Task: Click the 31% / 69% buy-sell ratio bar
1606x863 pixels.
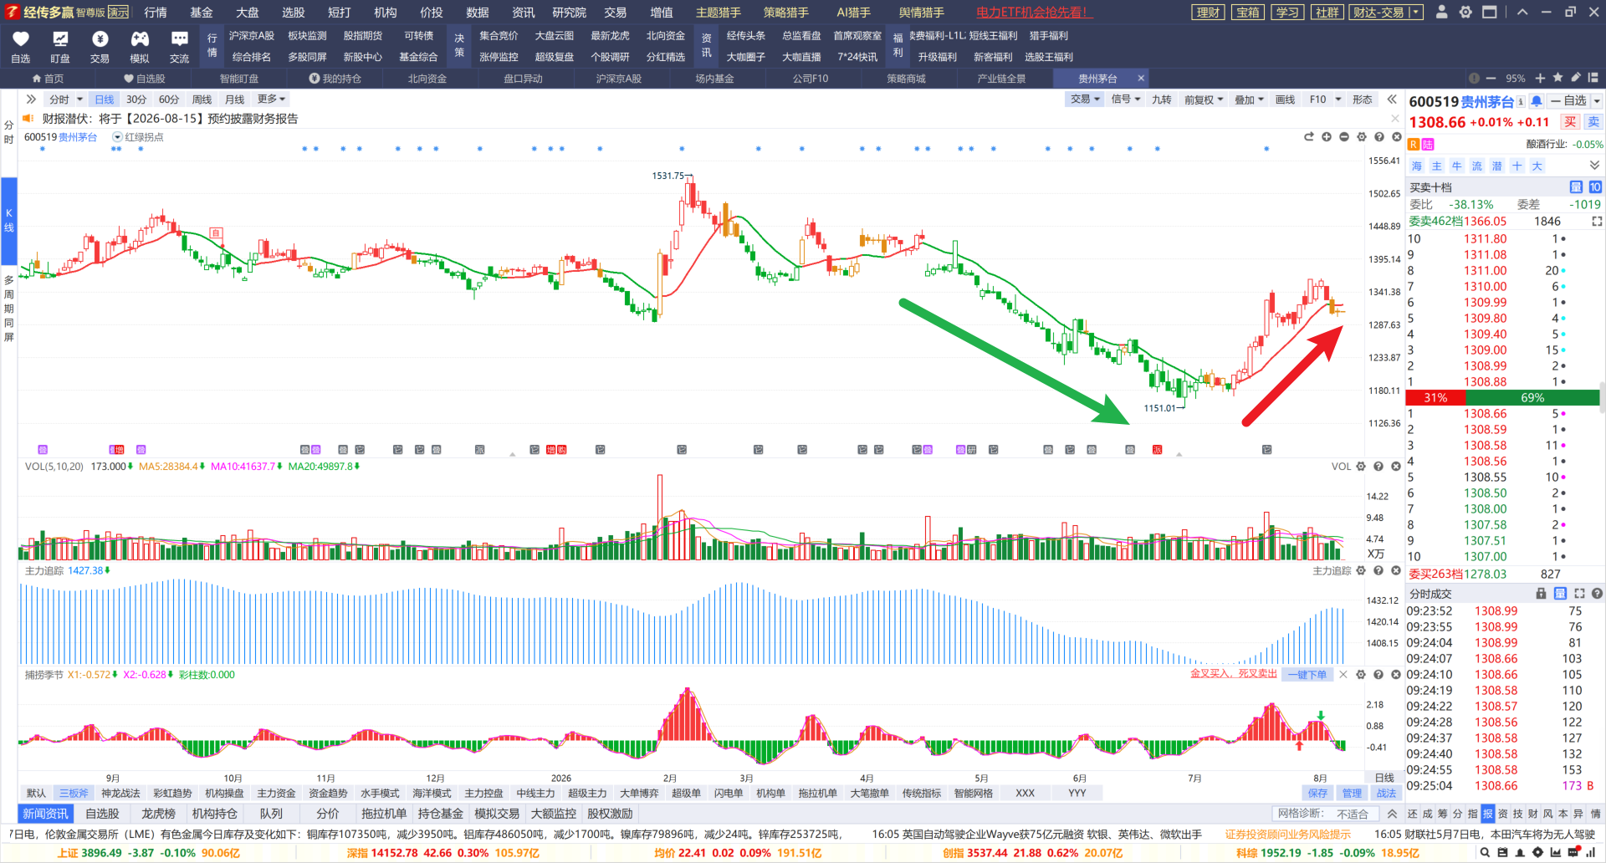Action: pyautogui.click(x=1502, y=398)
